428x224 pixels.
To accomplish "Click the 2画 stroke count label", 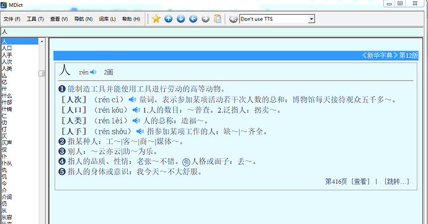I will 109,72.
